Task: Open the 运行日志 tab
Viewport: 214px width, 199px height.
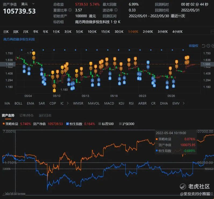Action: tap(45, 115)
